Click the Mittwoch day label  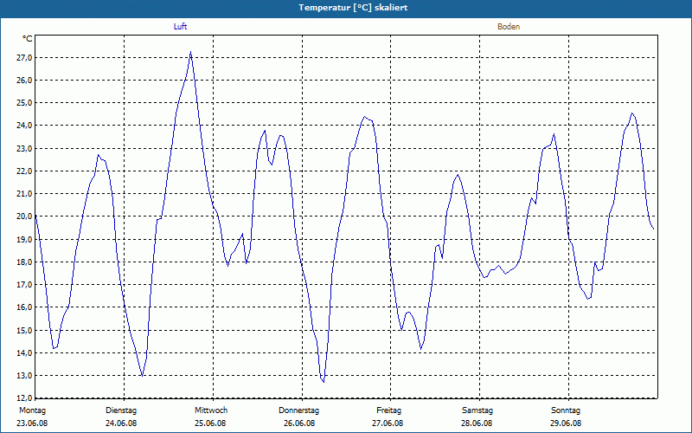click(211, 410)
